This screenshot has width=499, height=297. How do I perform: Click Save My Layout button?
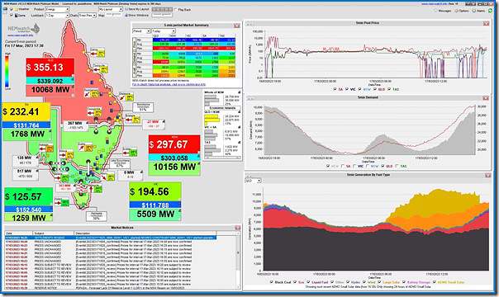tap(138, 10)
